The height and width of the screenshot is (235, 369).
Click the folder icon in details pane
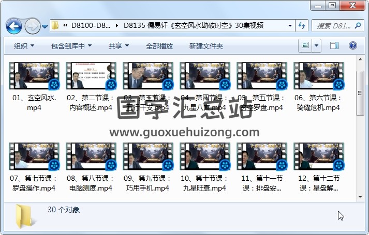pos(25,217)
